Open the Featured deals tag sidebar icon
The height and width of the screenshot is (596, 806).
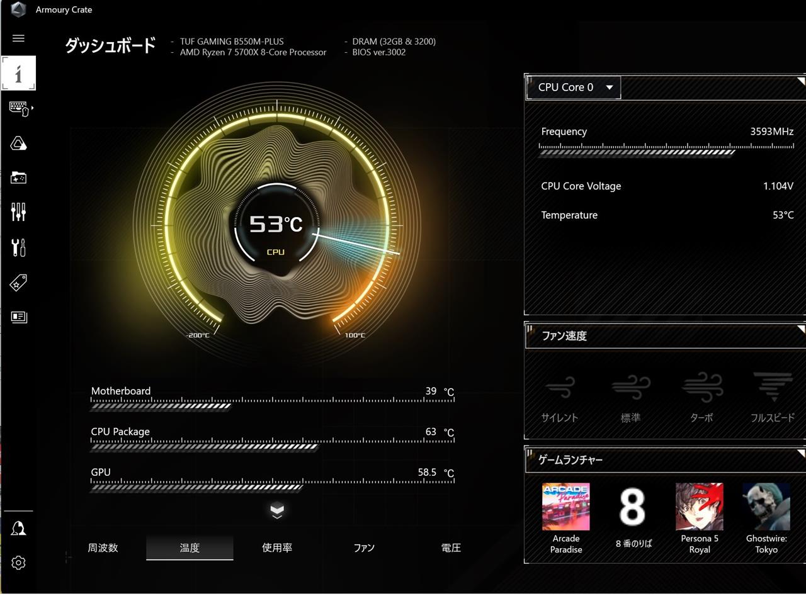click(18, 283)
